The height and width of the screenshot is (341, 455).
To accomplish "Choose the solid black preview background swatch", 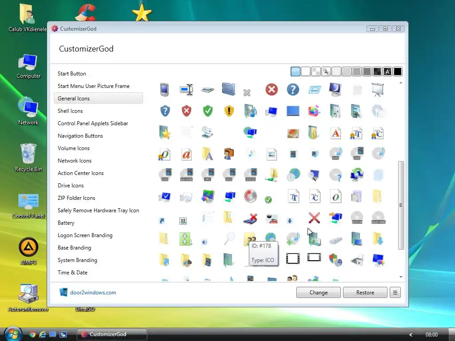I will click(x=398, y=71).
